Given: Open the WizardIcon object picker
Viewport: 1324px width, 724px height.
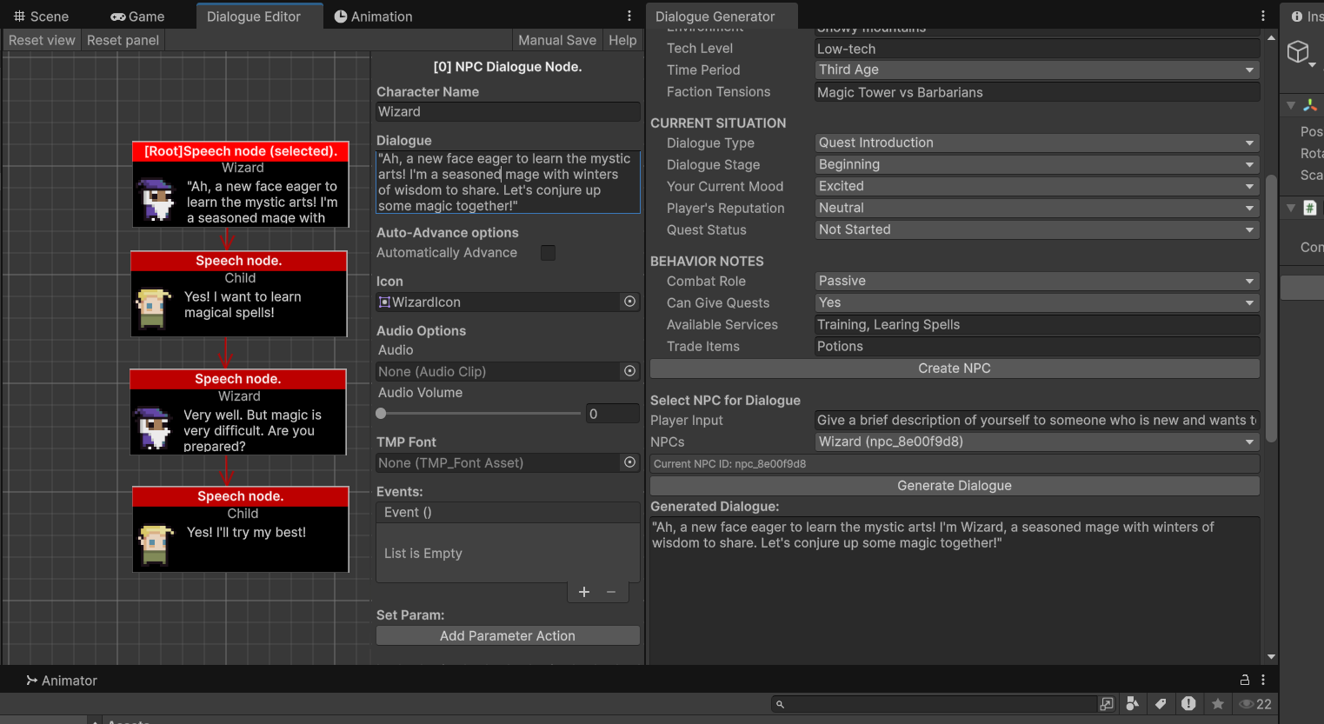Looking at the screenshot, I should point(629,302).
